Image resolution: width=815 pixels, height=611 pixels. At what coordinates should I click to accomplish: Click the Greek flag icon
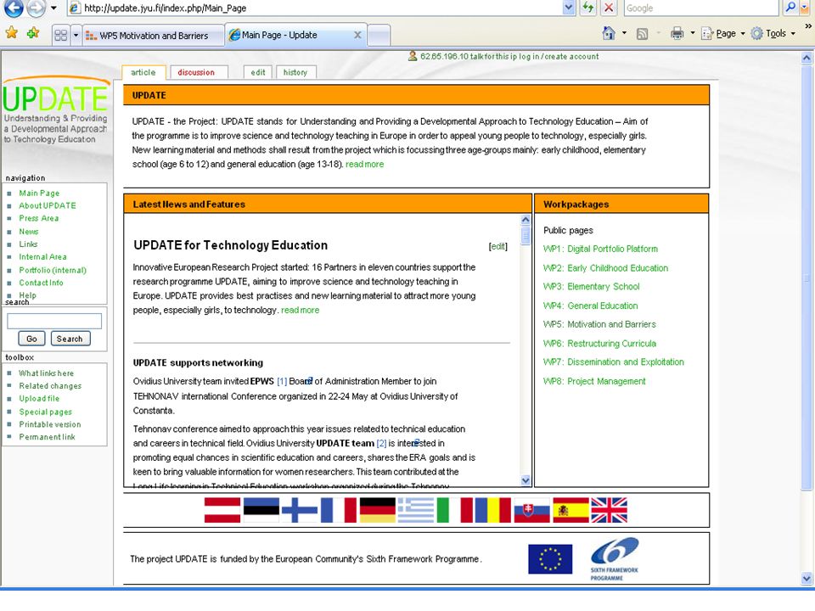point(416,510)
